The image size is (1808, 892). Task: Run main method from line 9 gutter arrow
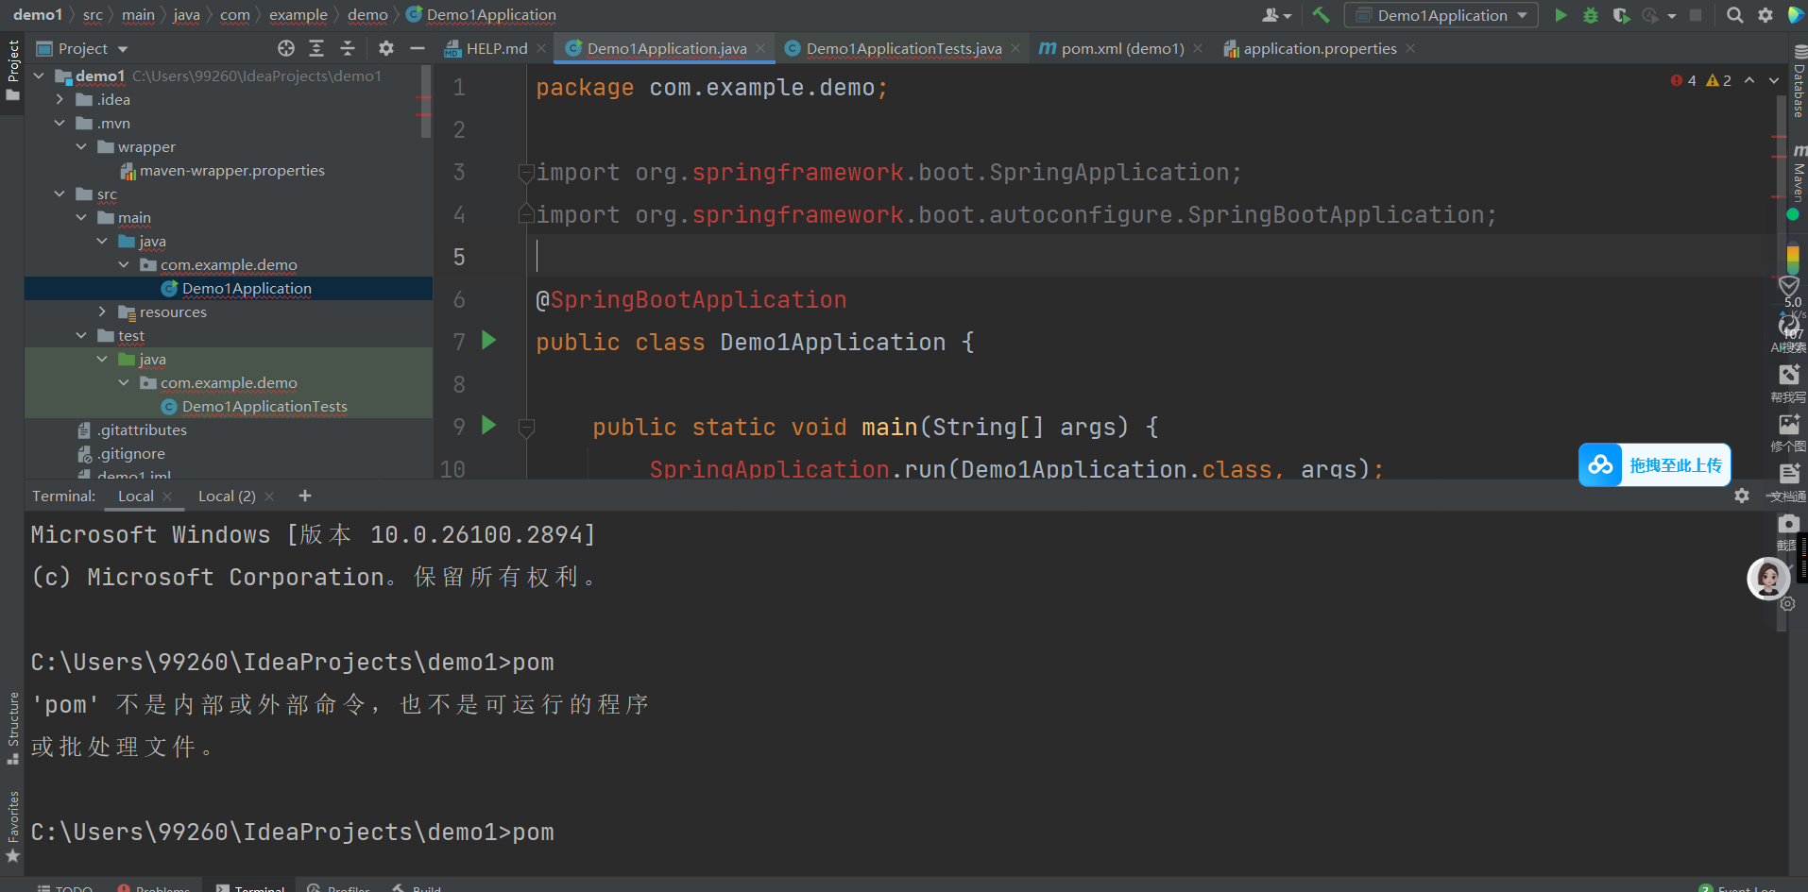pyautogui.click(x=488, y=426)
